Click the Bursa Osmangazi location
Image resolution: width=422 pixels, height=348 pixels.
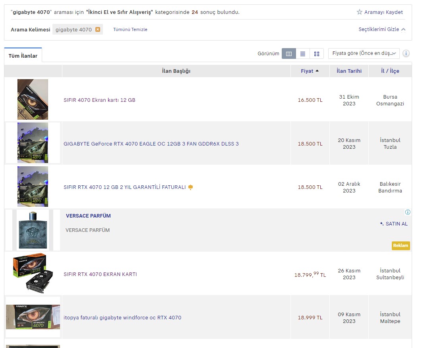390,100
